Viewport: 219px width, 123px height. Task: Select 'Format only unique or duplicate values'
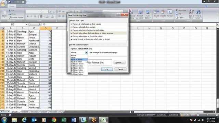[98, 36]
